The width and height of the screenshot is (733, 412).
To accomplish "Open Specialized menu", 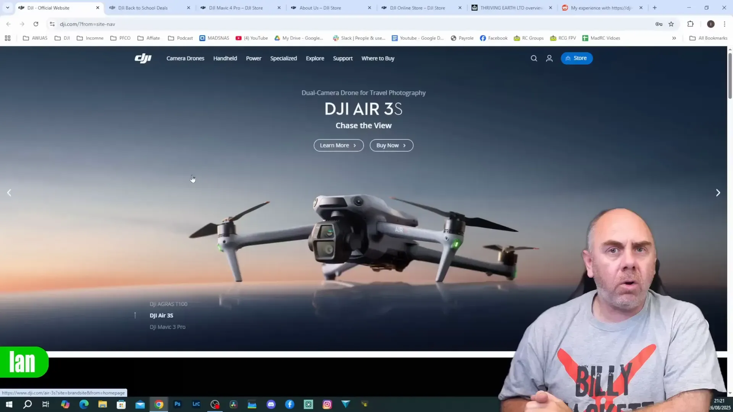I will [283, 58].
